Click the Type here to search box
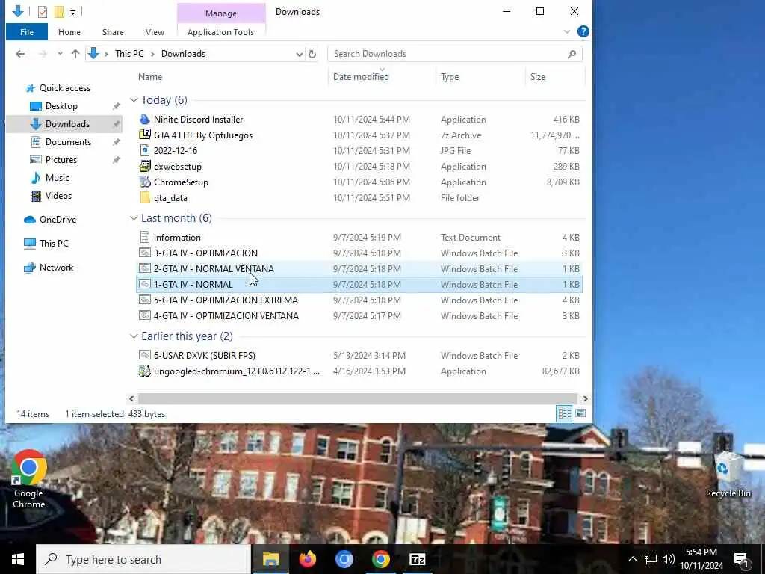This screenshot has height=574, width=765. [x=143, y=559]
